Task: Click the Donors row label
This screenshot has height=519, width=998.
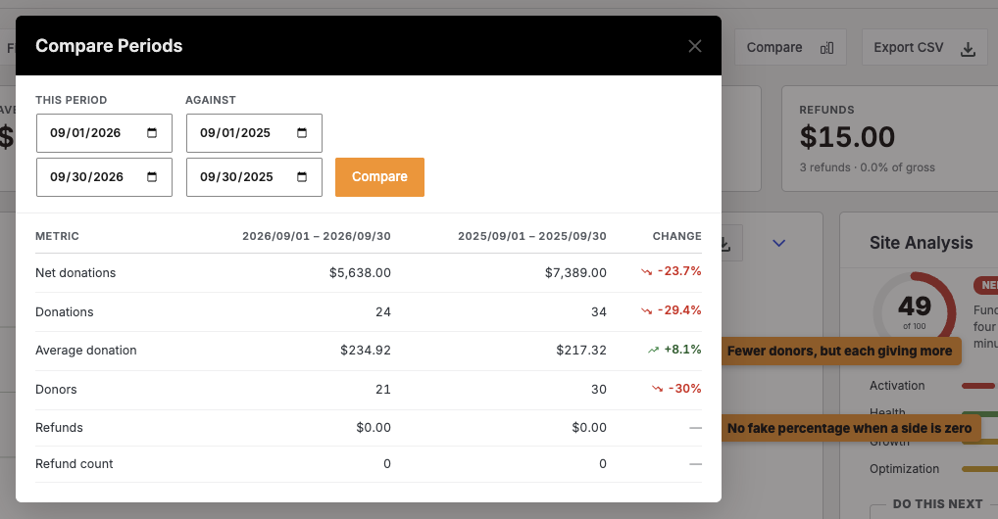Action: point(56,390)
